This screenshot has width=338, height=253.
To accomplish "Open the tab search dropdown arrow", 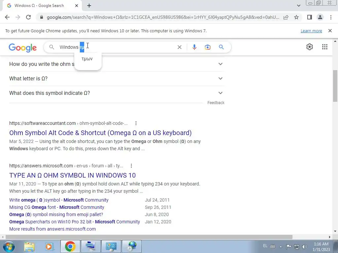I will tap(298, 6).
